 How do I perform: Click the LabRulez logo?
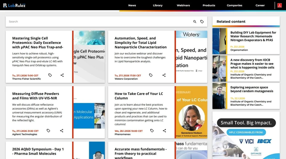click(14, 5)
